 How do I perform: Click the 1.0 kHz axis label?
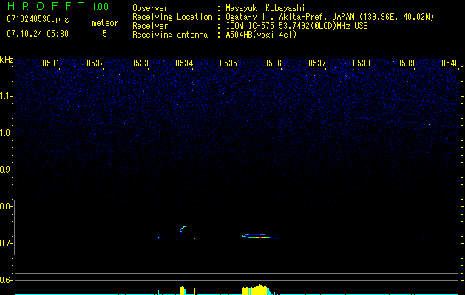pyautogui.click(x=5, y=133)
